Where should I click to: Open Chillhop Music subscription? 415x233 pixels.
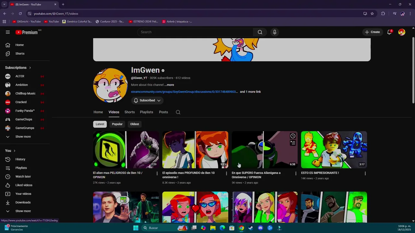(x=25, y=94)
